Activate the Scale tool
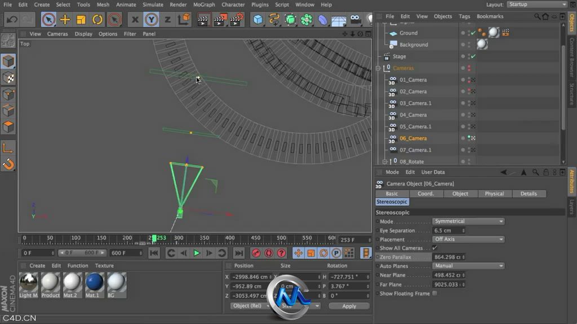 point(81,20)
